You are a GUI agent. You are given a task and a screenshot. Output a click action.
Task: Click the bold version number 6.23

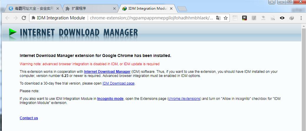65,76
